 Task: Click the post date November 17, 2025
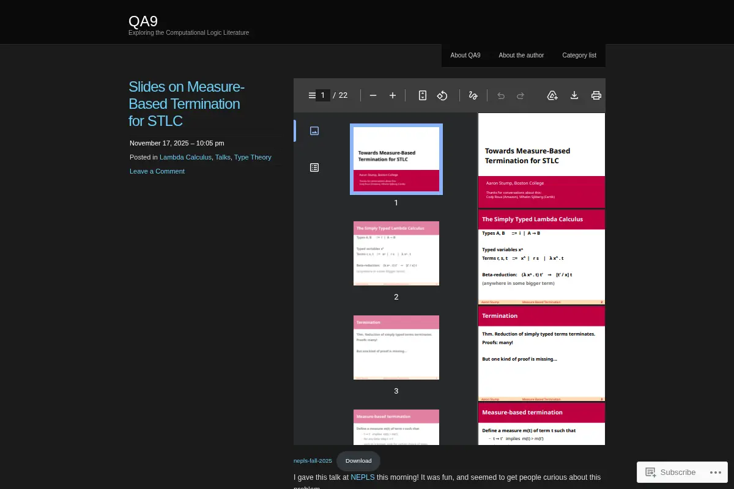click(x=177, y=143)
